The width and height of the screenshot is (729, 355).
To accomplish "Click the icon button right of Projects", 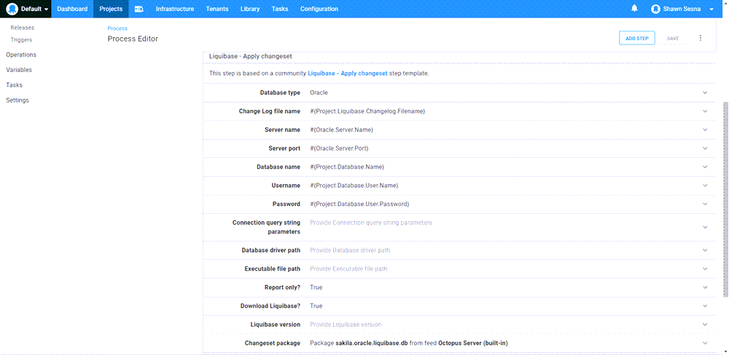I will pos(139,9).
